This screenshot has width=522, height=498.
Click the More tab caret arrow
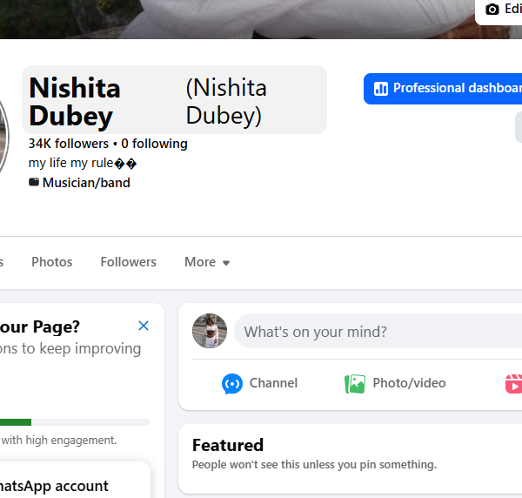click(226, 263)
